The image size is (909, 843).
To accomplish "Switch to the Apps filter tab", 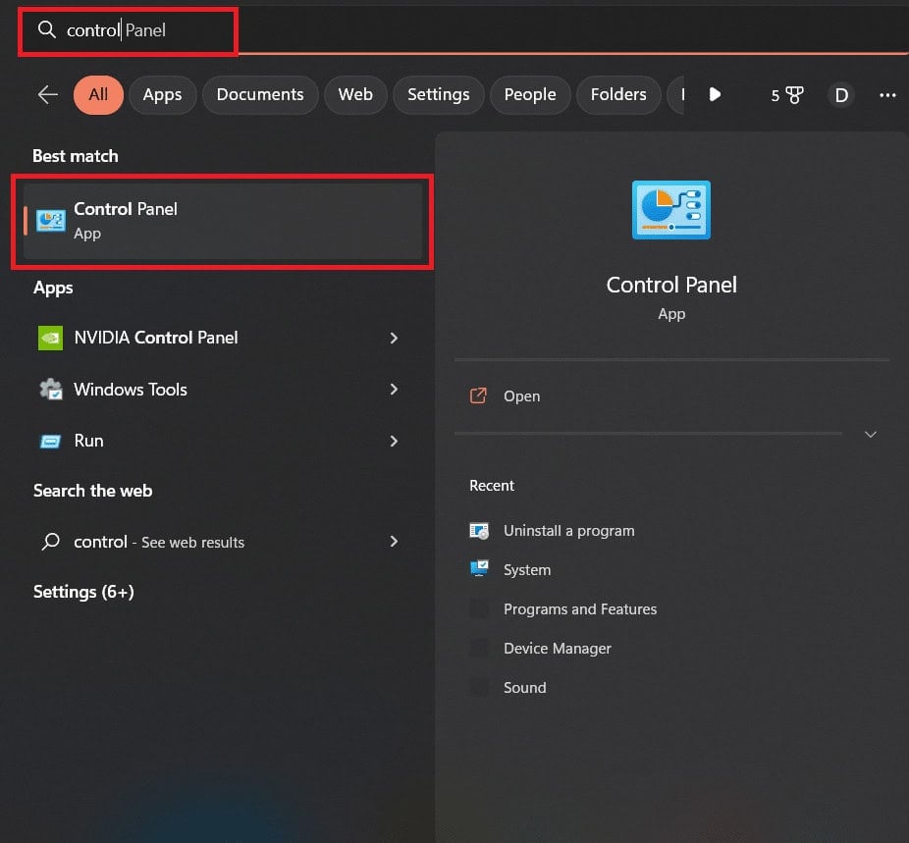I will coord(162,94).
